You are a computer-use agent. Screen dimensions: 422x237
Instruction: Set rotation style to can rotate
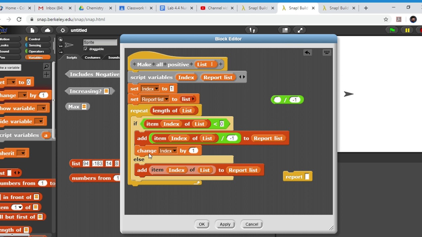(x=61, y=39)
